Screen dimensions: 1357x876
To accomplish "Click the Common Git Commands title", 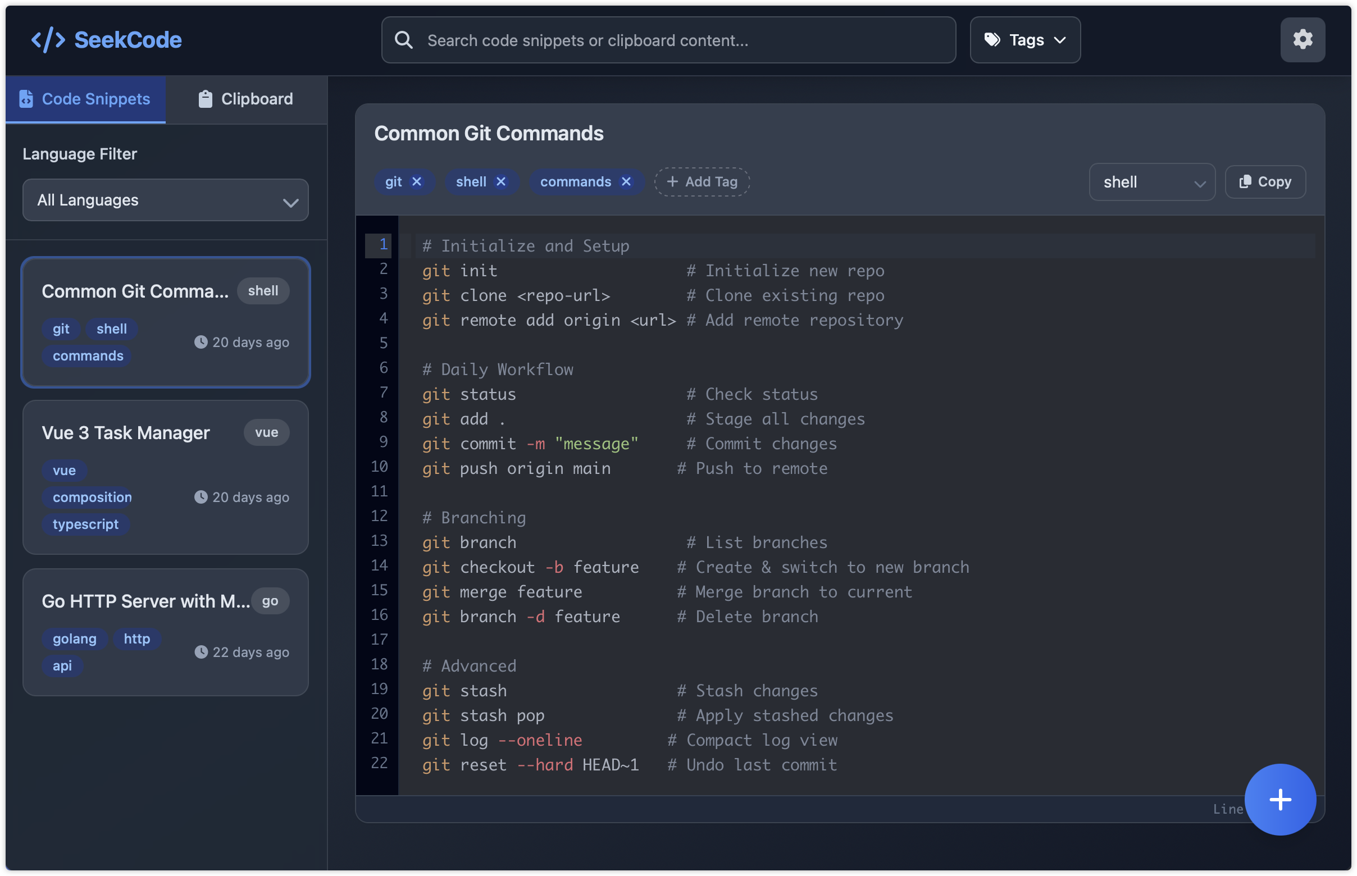I will [x=489, y=133].
